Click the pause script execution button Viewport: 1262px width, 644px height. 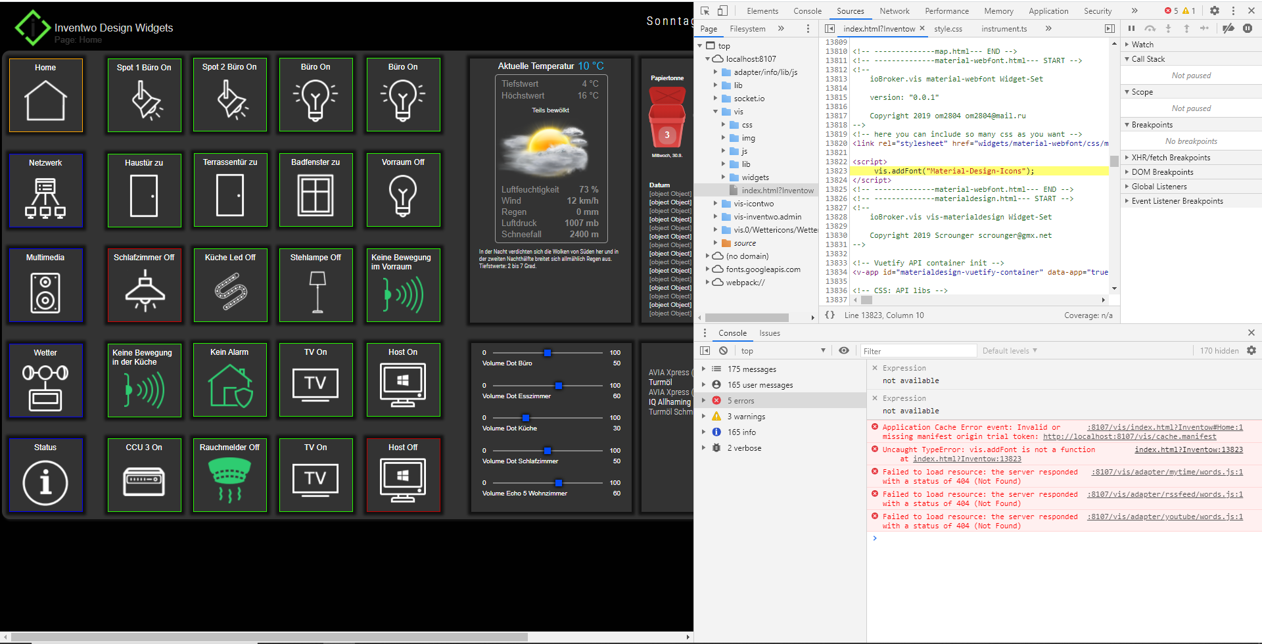pyautogui.click(x=1131, y=28)
